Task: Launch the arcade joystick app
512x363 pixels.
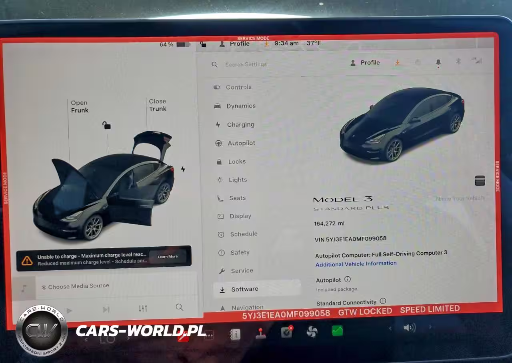Action: point(261,333)
